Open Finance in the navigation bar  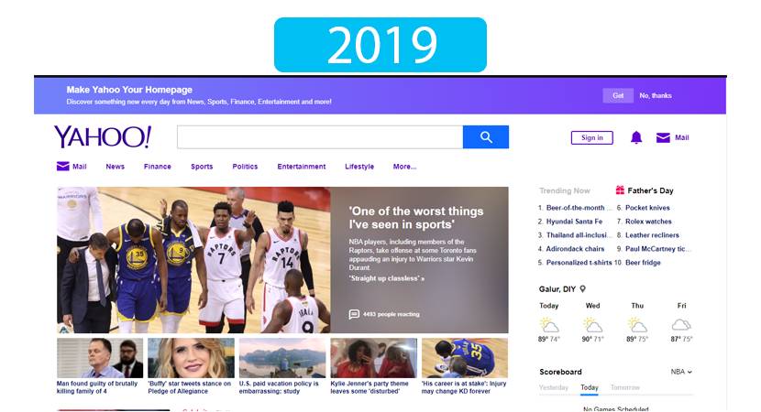[x=158, y=167]
